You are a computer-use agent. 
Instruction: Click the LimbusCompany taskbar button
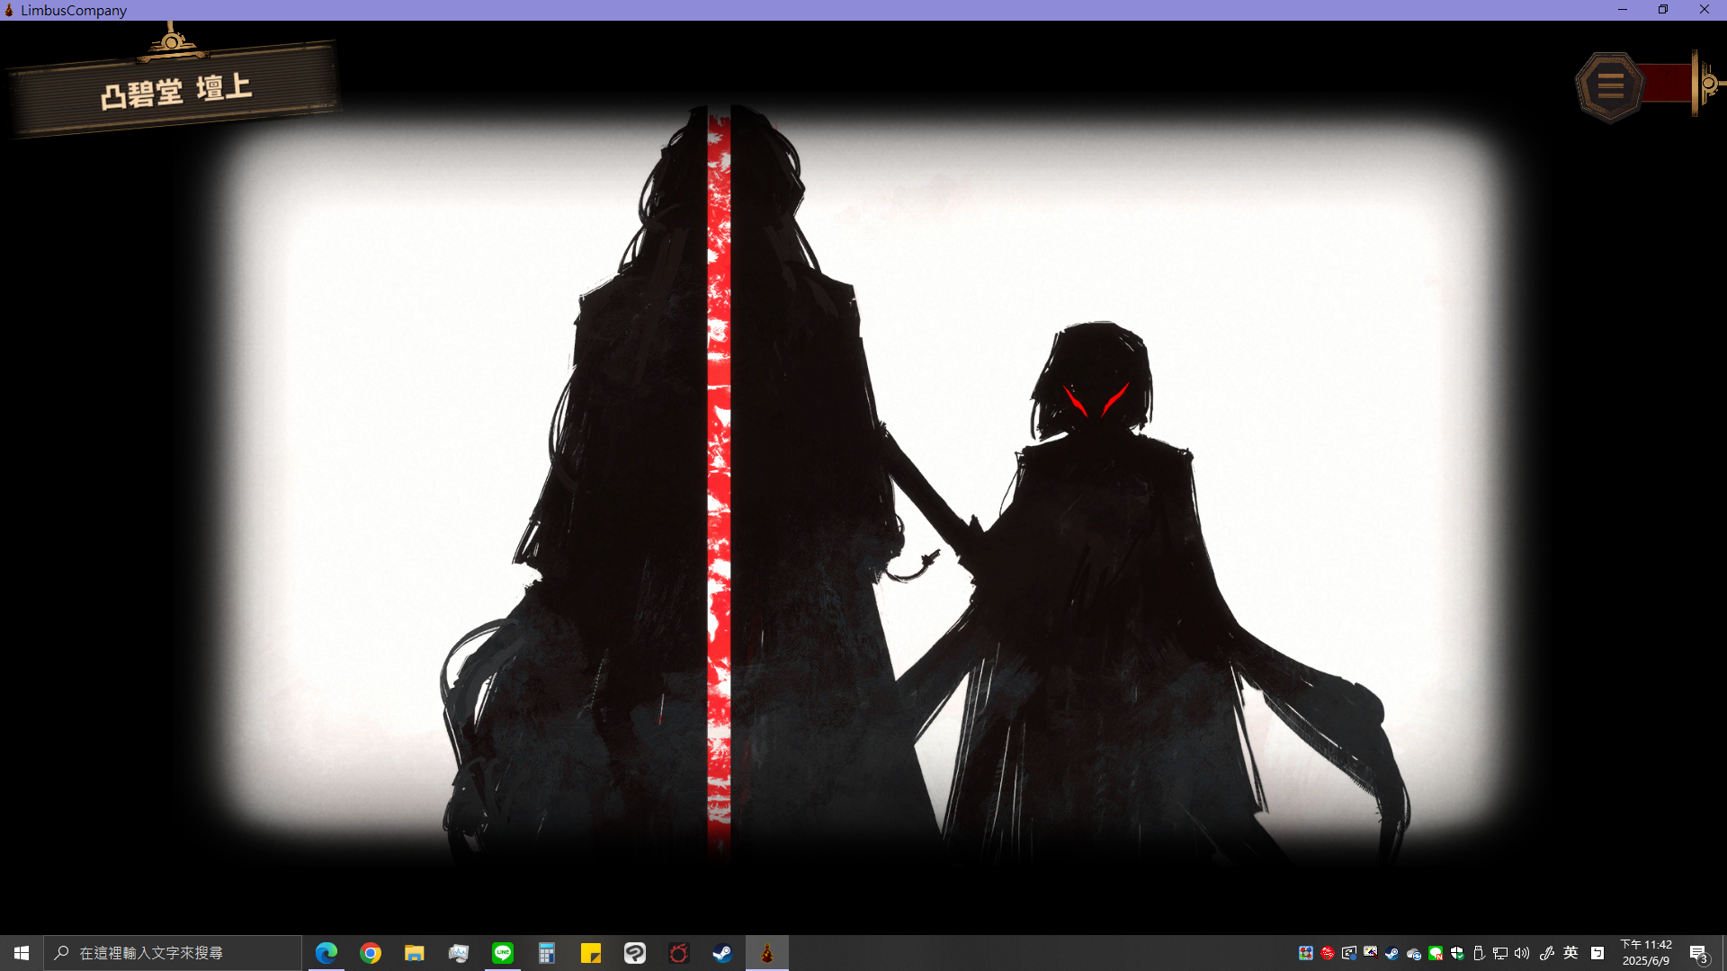tap(767, 953)
